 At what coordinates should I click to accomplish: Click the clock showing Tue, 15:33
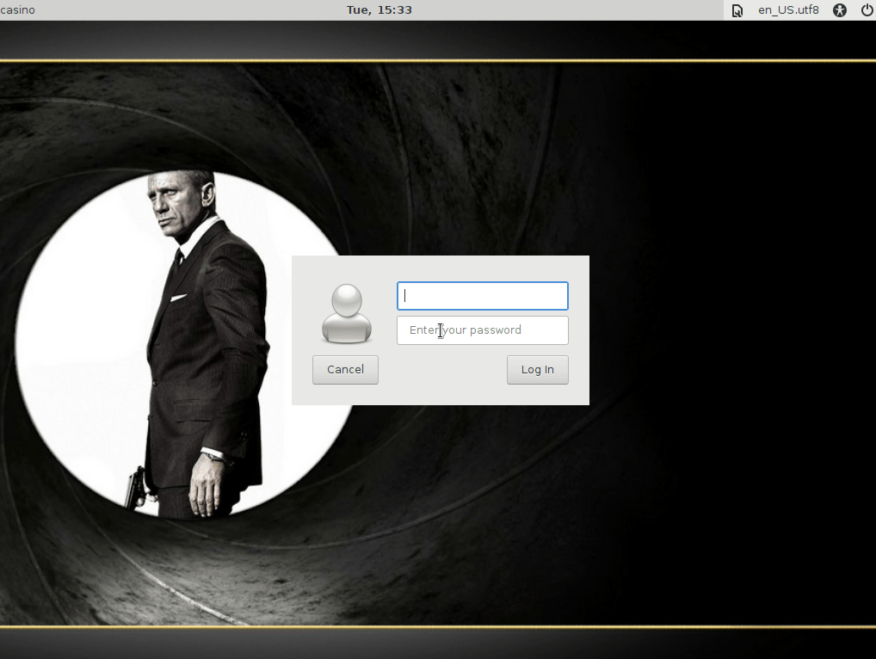pyautogui.click(x=379, y=10)
